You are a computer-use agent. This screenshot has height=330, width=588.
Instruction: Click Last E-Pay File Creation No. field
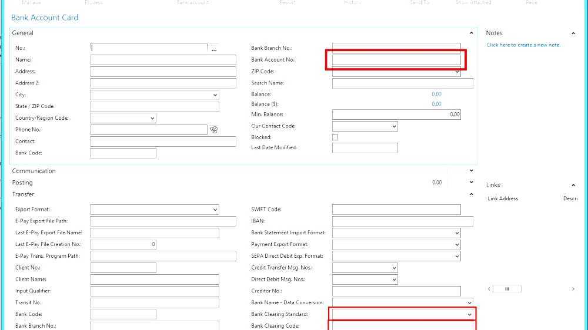tap(123, 244)
